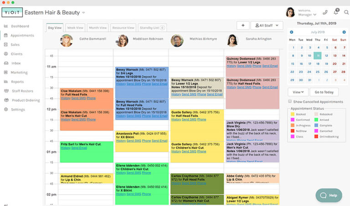Select July 11 in mini calendar
Image resolution: width=350 pixels, height=206 pixels.
(x=318, y=55)
